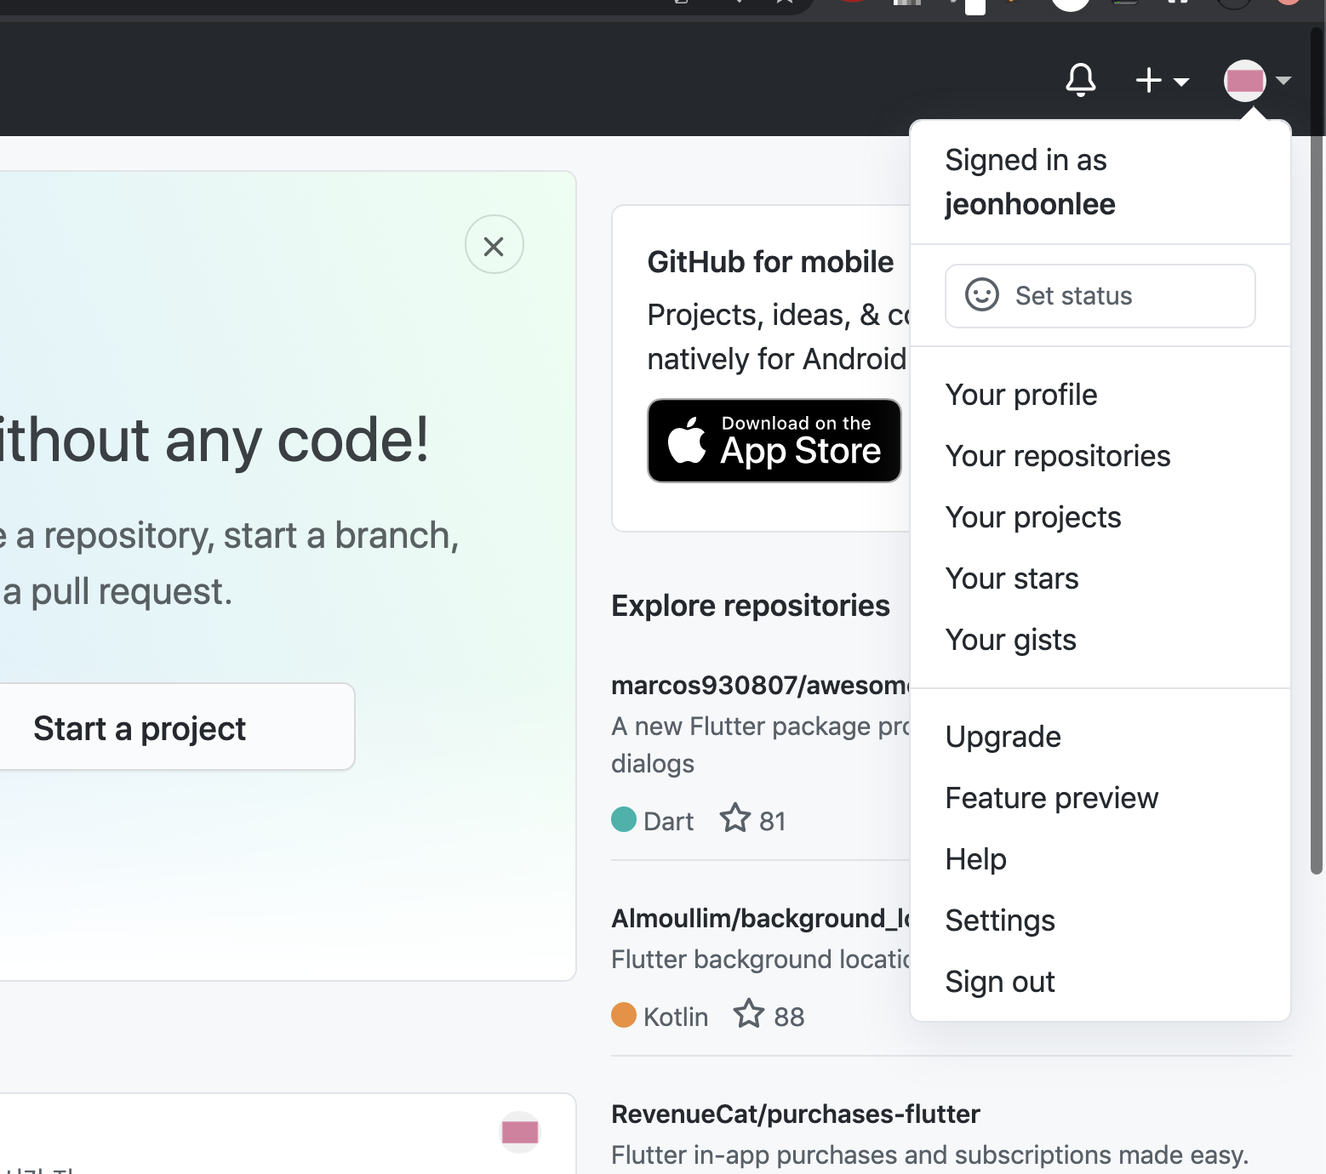Open Your profile
Viewport: 1326px width, 1174px height.
point(1100,395)
